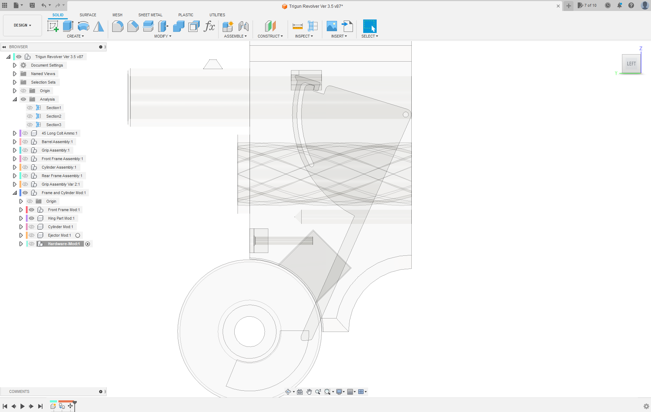Screen dimensions: 651x412
Task: Click the Insert Image icon
Action: tap(332, 26)
